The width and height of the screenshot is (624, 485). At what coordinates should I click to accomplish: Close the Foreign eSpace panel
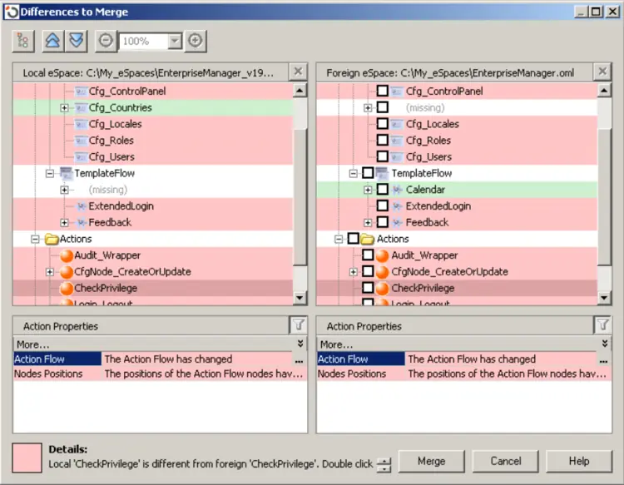click(602, 72)
